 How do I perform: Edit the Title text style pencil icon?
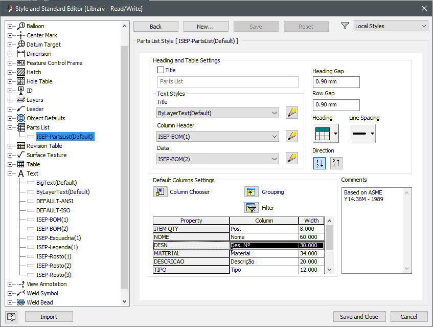292,113
